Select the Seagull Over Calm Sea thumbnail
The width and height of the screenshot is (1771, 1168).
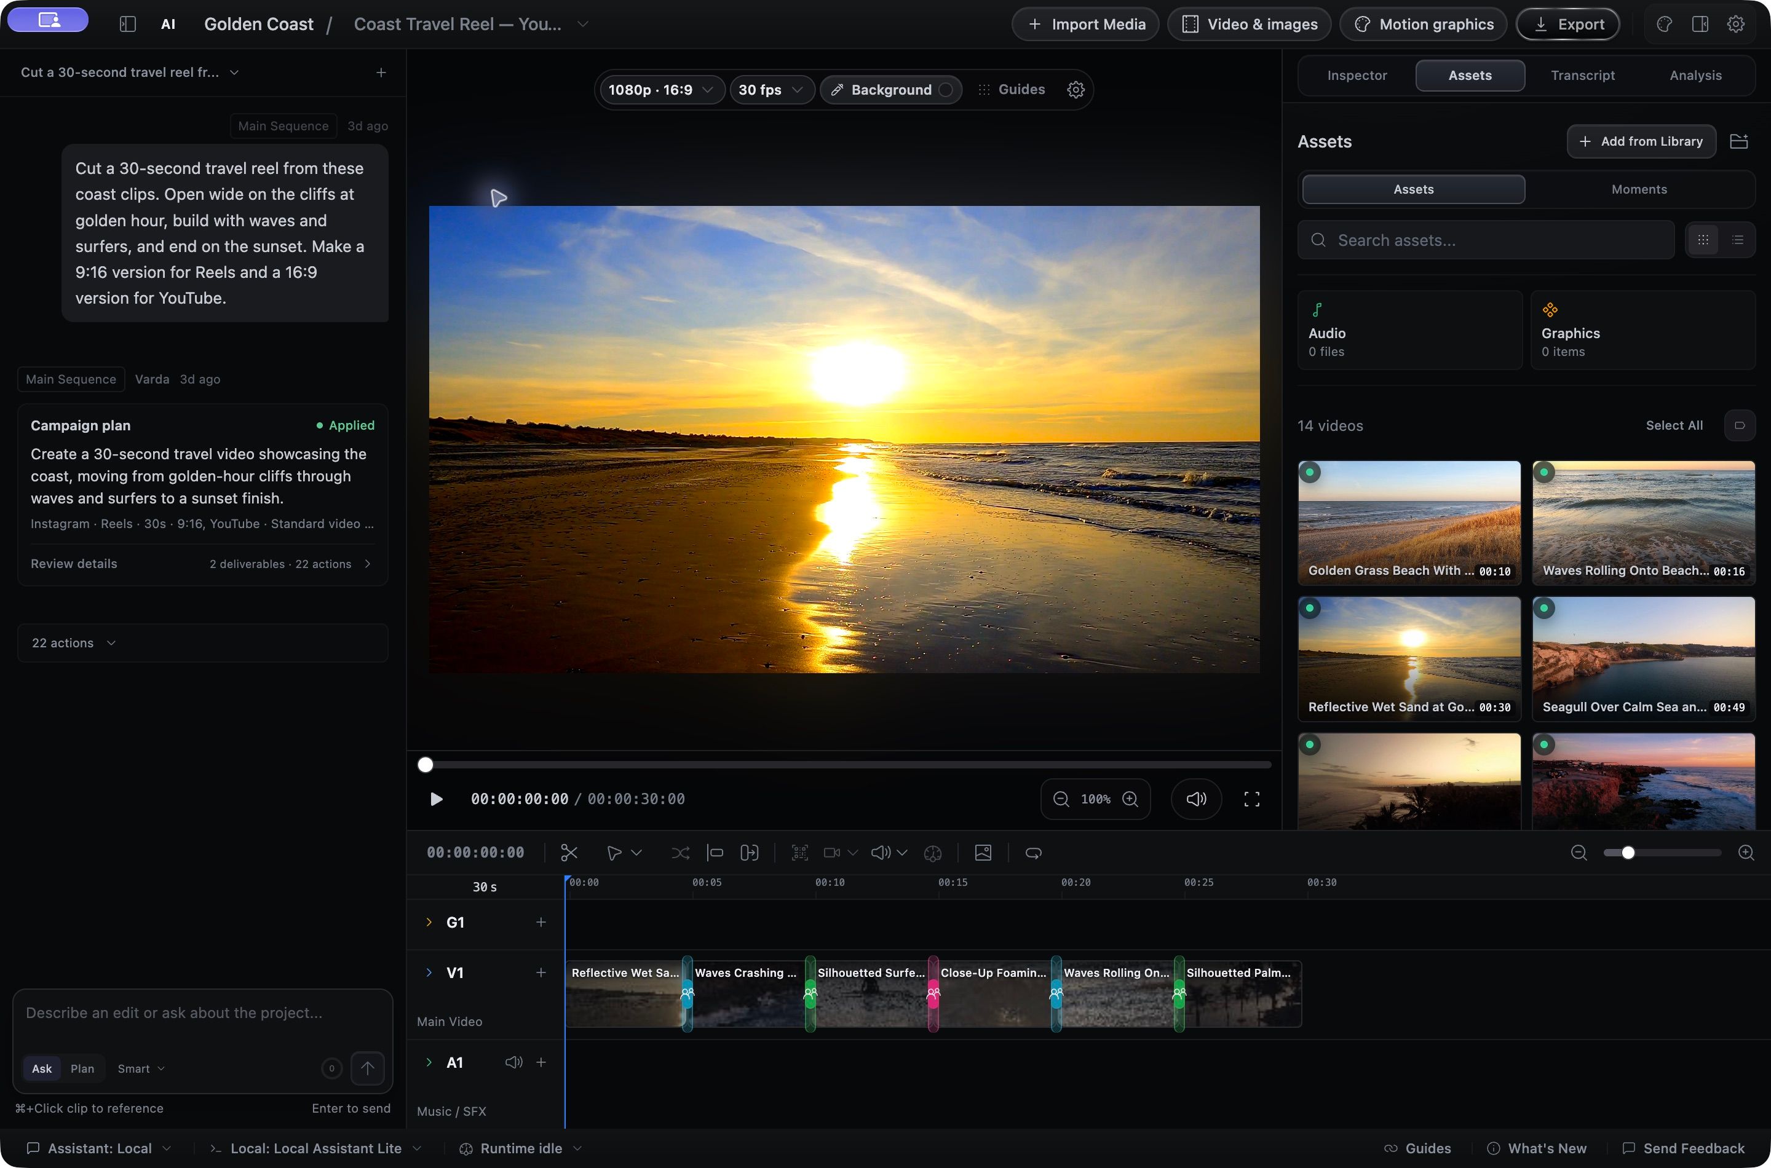tap(1643, 658)
